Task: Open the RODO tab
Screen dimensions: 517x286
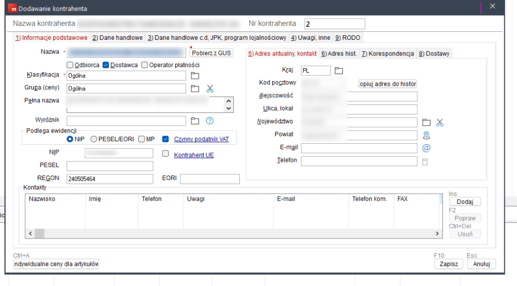Action: (x=347, y=38)
